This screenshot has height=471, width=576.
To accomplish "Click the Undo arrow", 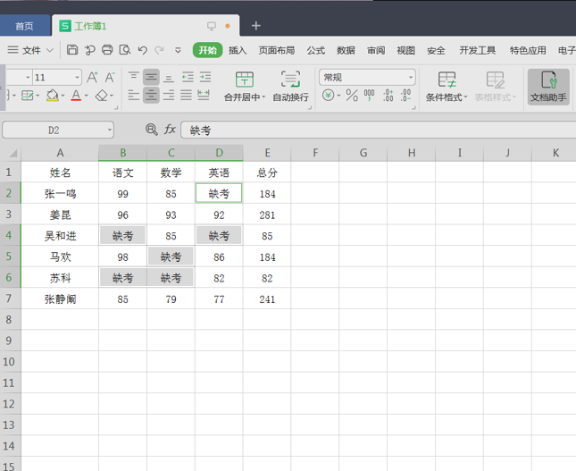I will point(143,50).
